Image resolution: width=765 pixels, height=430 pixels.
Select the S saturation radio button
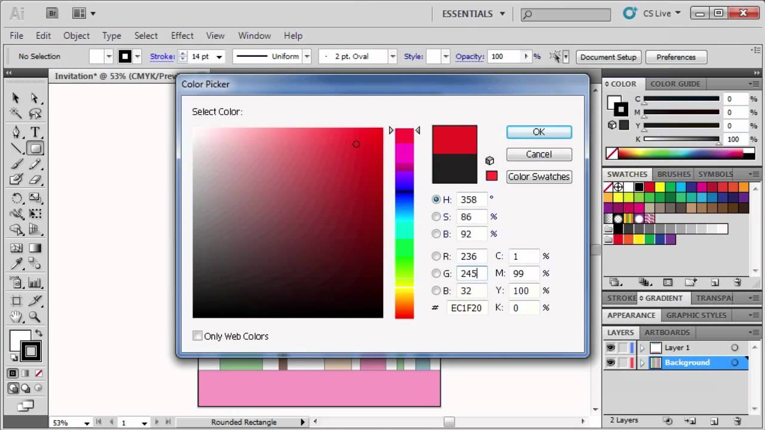436,217
